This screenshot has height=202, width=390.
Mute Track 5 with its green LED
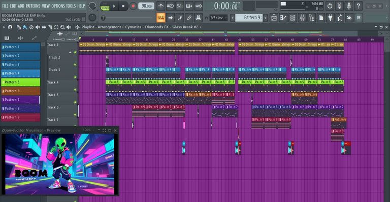(75, 102)
